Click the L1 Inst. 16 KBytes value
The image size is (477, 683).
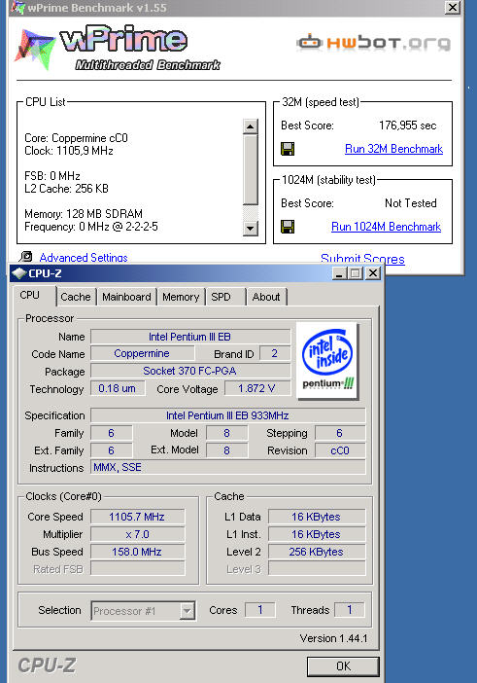(x=317, y=534)
